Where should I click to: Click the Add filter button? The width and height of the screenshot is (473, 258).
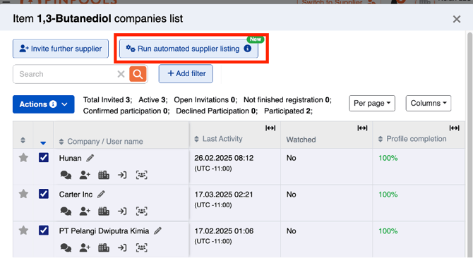tap(186, 74)
